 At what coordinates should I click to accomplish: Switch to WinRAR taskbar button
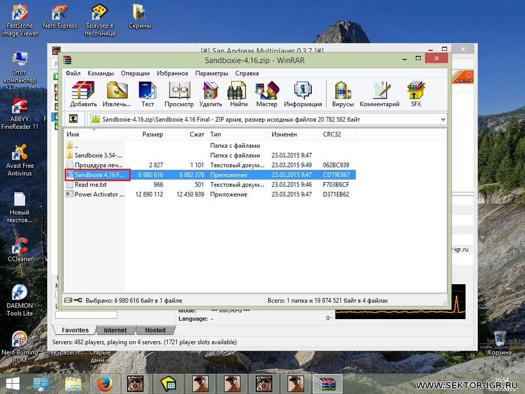pos(328,384)
